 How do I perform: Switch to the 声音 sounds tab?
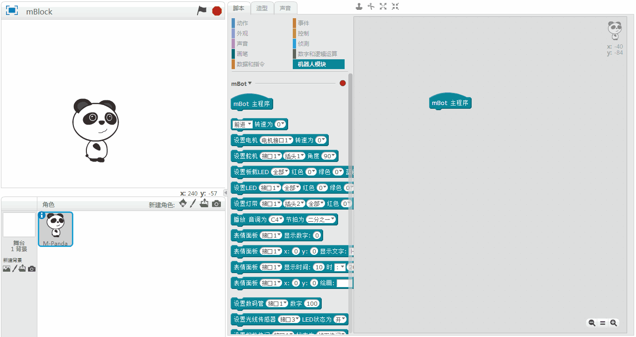tap(285, 8)
